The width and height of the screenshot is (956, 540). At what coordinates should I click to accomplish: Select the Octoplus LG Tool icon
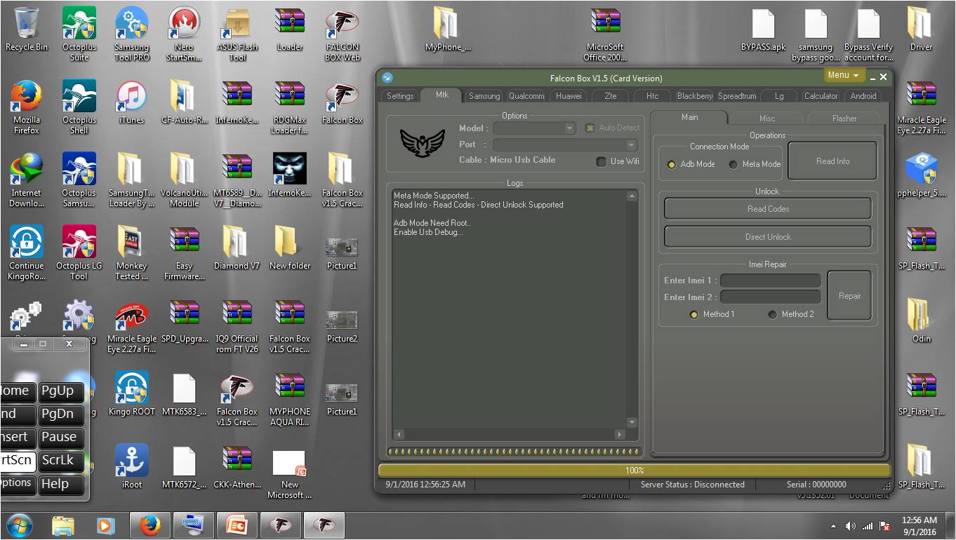[x=79, y=252]
